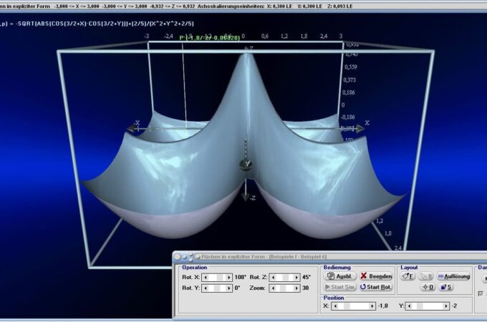Screen dimensions: 487x322
Task: Increase Rot. X with right arrow
Action: 229,277
